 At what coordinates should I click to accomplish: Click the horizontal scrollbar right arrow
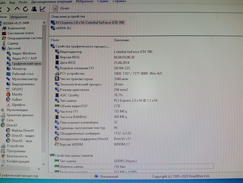(39, 169)
